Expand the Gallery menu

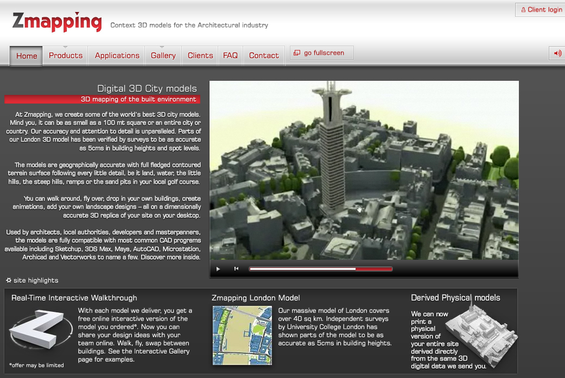pos(163,55)
